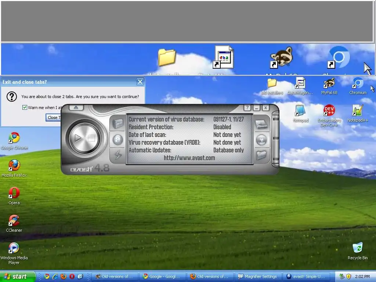Image resolution: width=376 pixels, height=282 pixels.
Task: Select removable media scan icon in avast!
Action: point(261,140)
